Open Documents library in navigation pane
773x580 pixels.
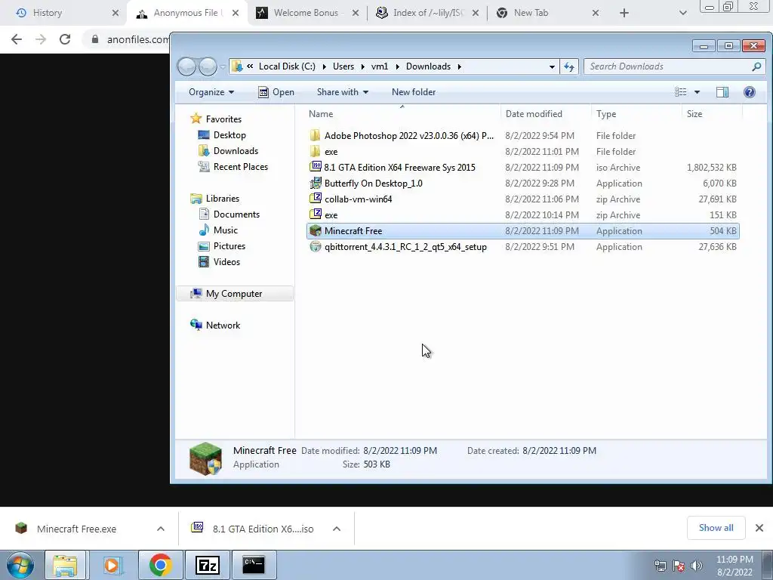(x=236, y=214)
